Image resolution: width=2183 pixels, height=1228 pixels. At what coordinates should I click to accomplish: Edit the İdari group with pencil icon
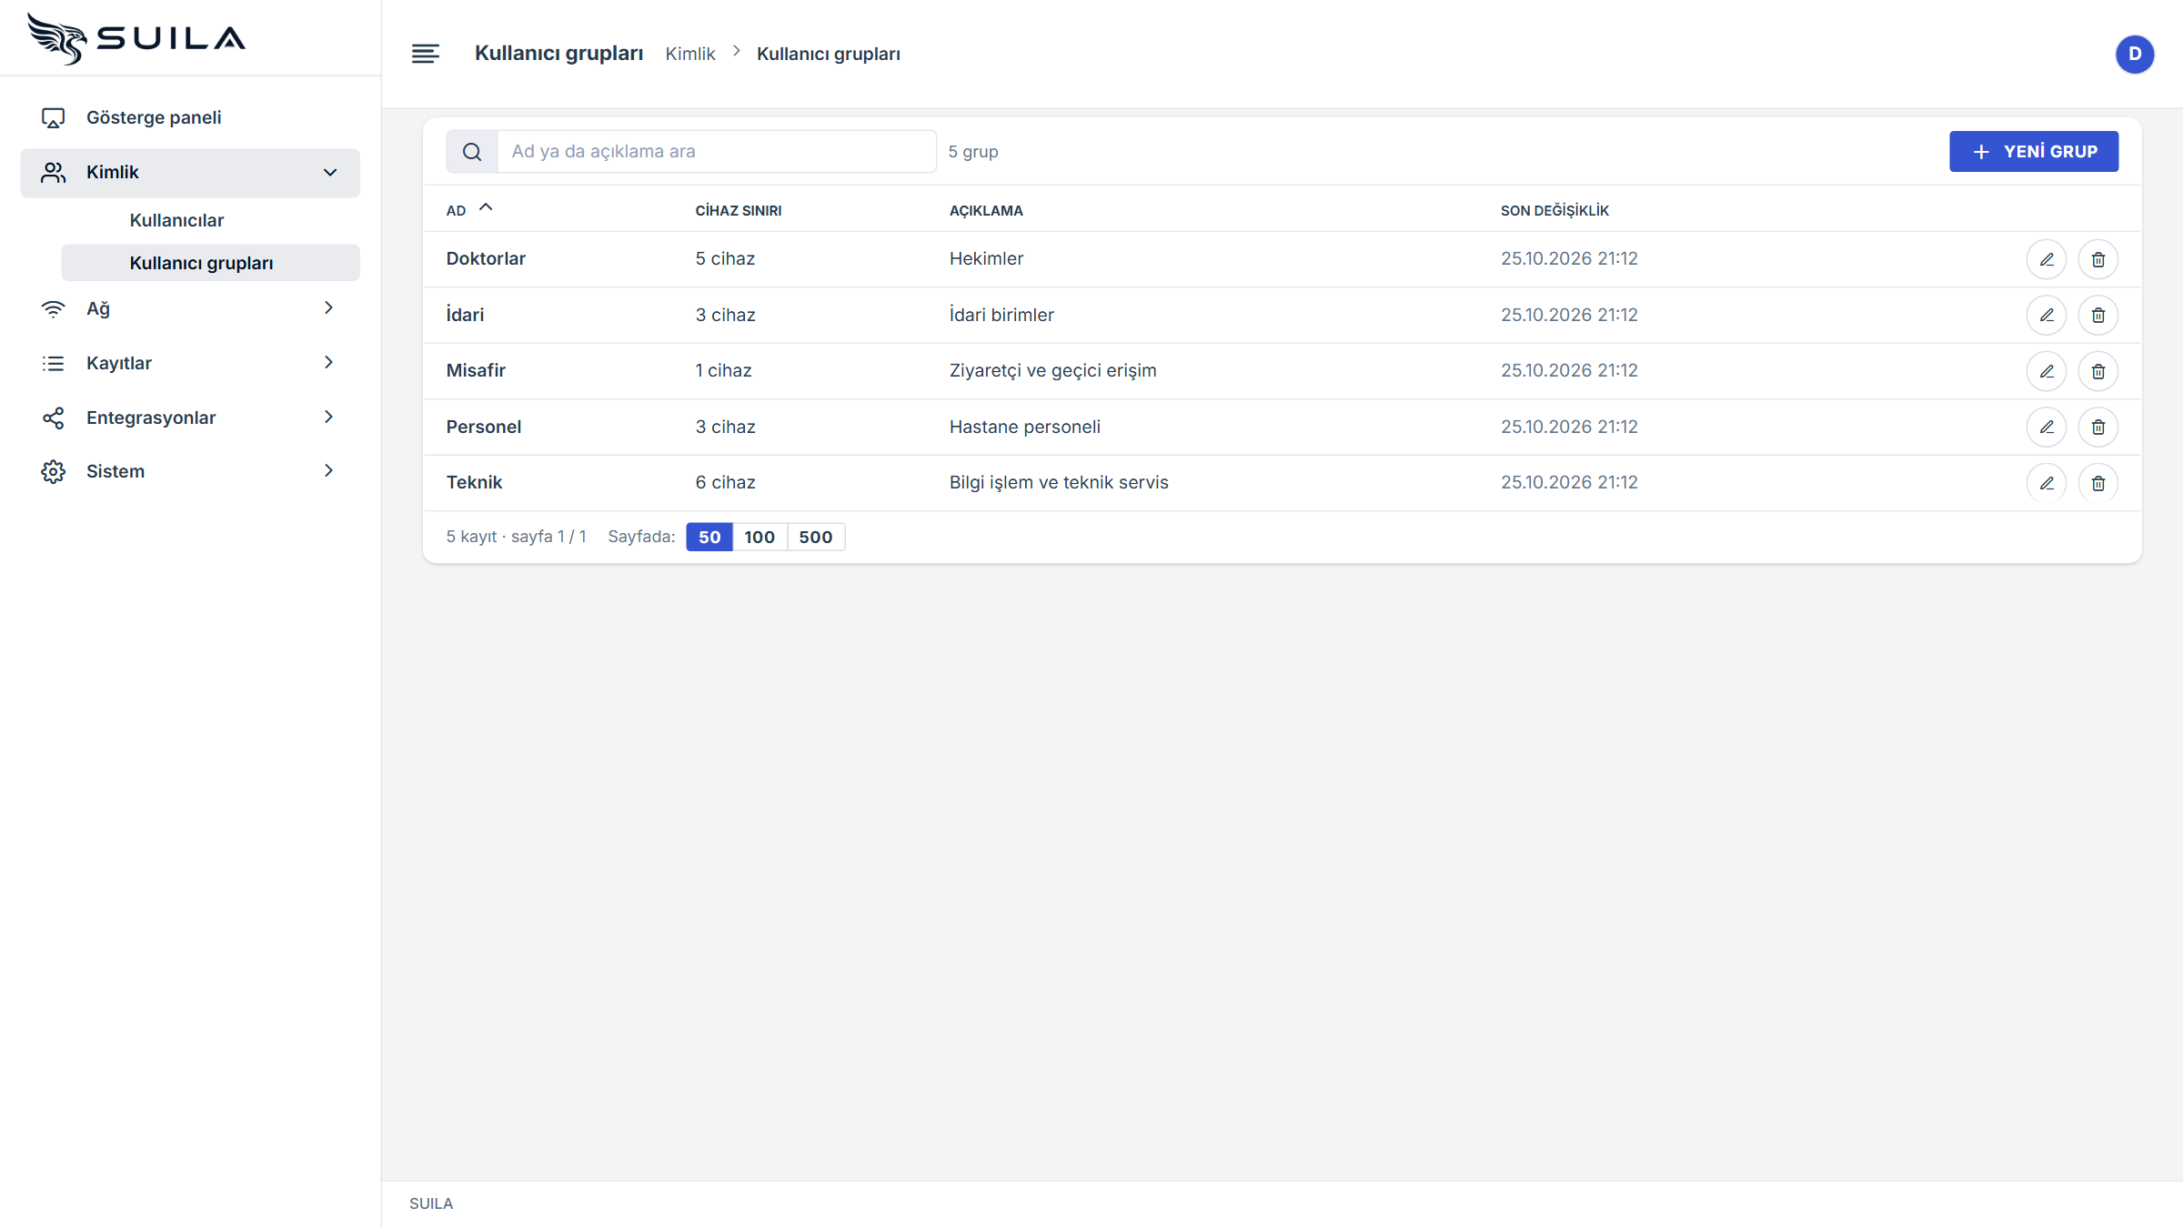click(x=2047, y=315)
